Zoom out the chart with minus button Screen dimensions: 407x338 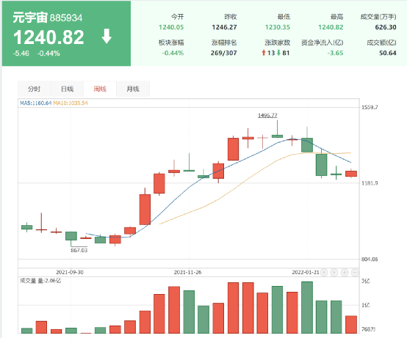[x=355, y=272]
